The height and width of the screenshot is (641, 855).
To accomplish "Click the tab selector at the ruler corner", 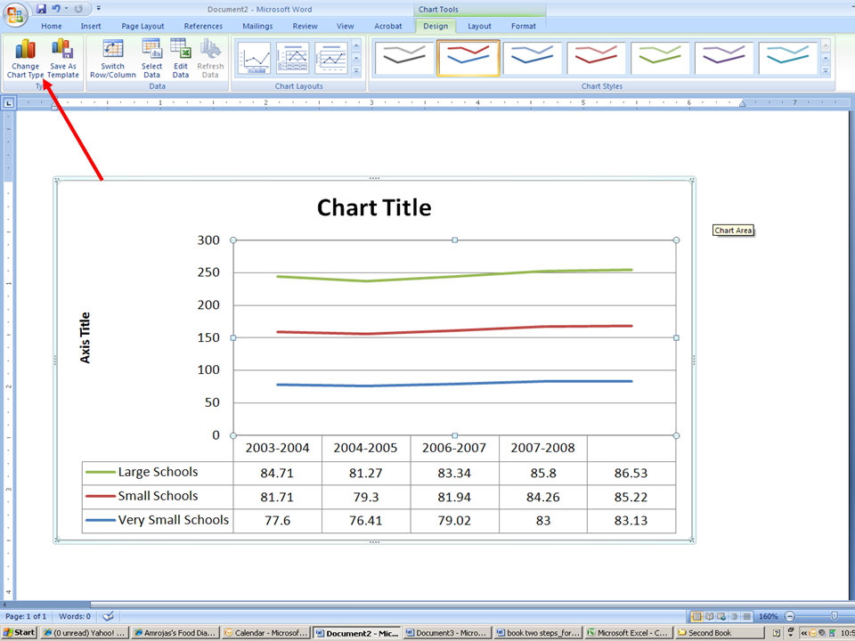I will point(9,102).
